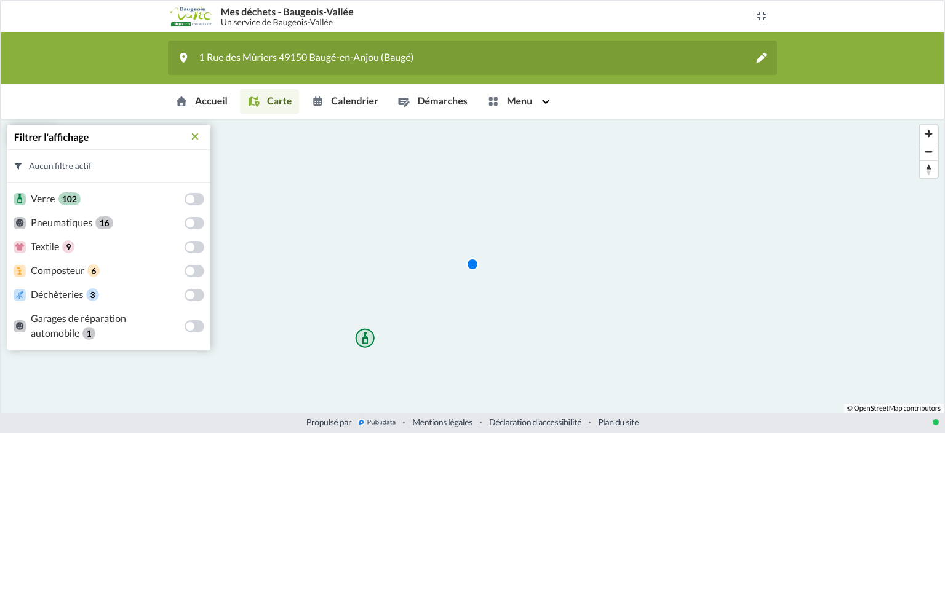Enable the Verre filter switch

(x=194, y=199)
